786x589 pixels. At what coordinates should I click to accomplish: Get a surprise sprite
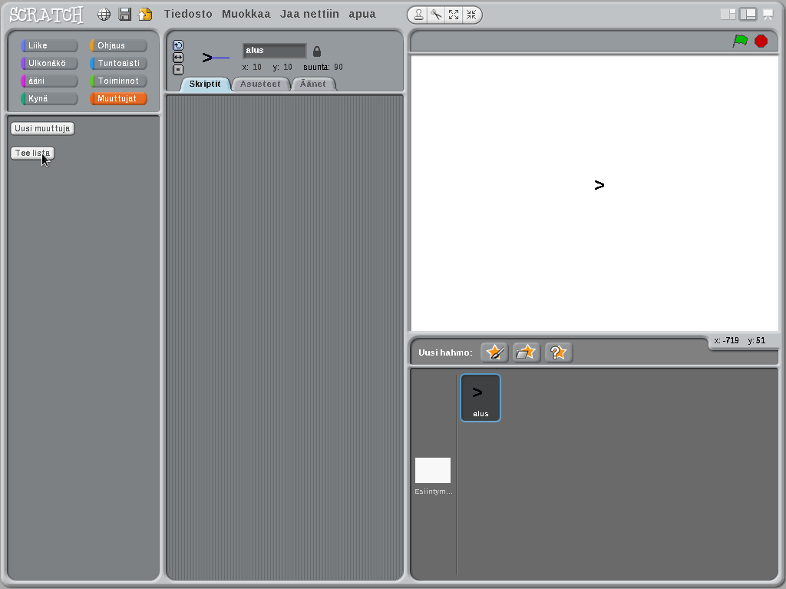[x=559, y=352]
